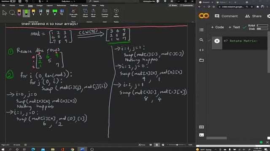Select the arrow Select tool in Word's Draw tab
This screenshot has height=151, width=270.
[5, 13]
